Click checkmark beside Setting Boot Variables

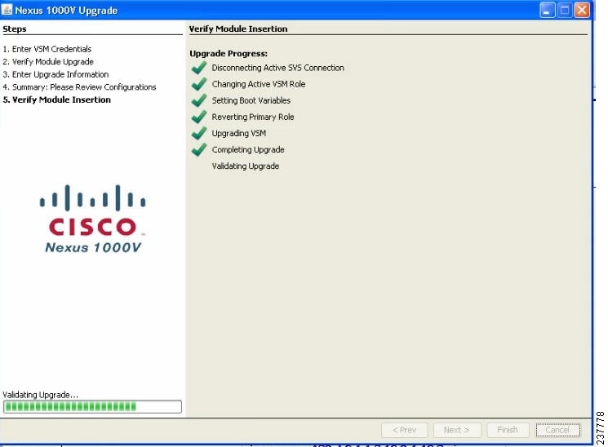pyautogui.click(x=199, y=100)
